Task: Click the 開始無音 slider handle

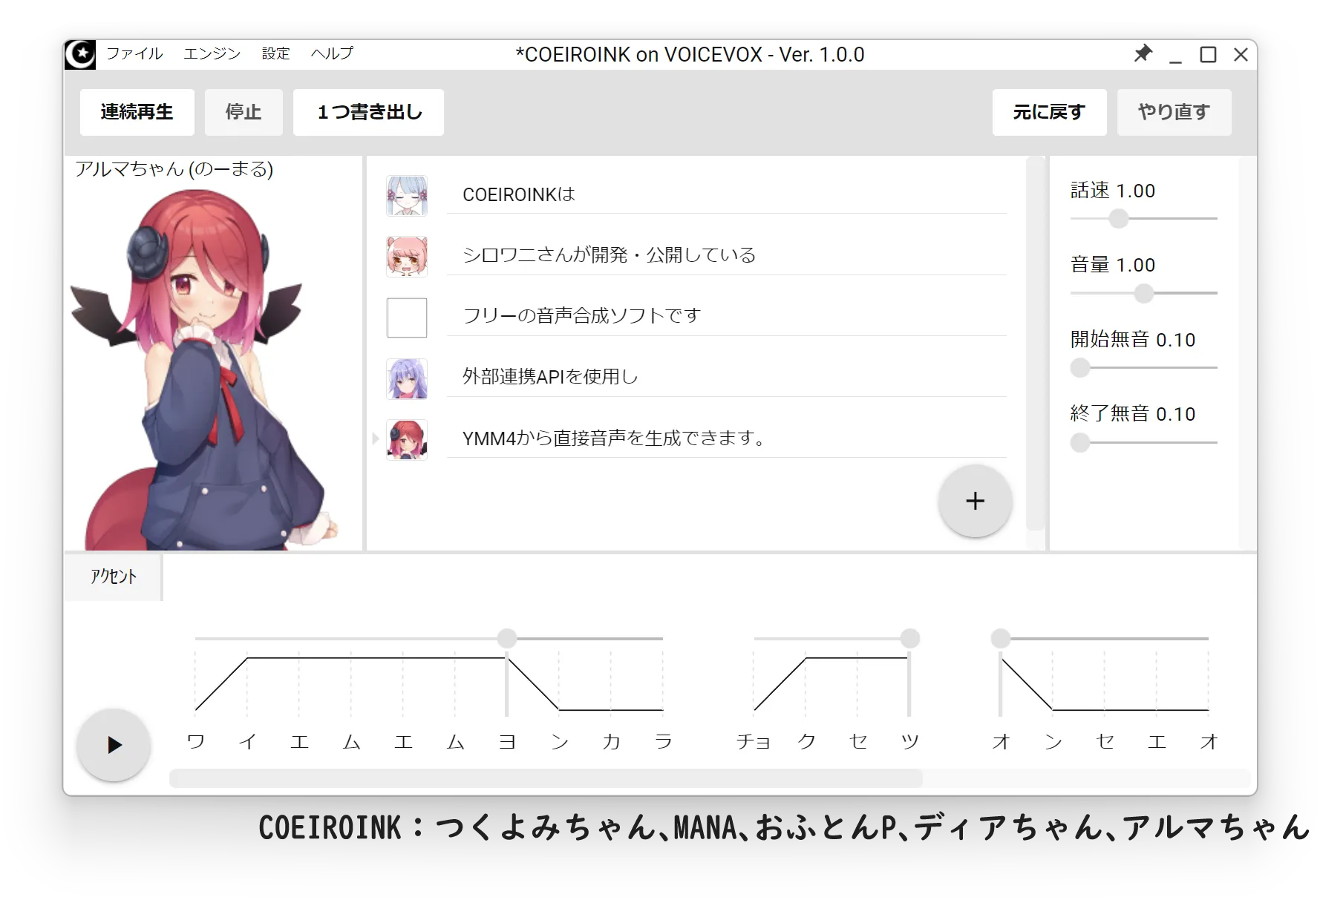Action: point(1080,367)
